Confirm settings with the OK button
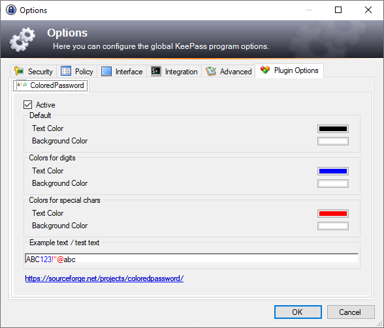Viewport: 384px width, 328px height. pyautogui.click(x=298, y=312)
